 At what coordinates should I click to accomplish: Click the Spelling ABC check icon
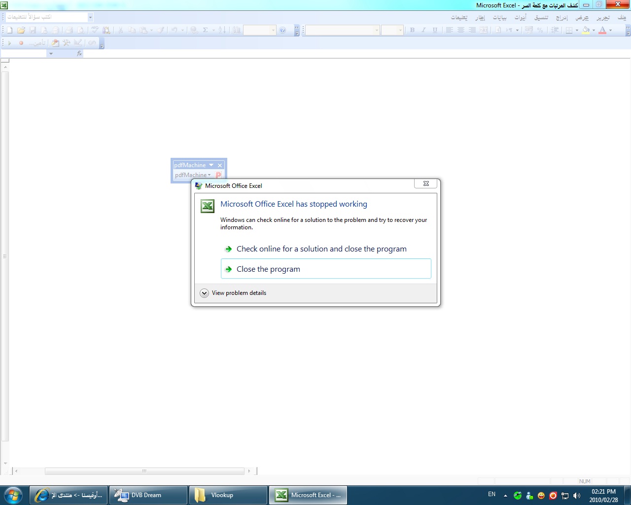click(95, 30)
